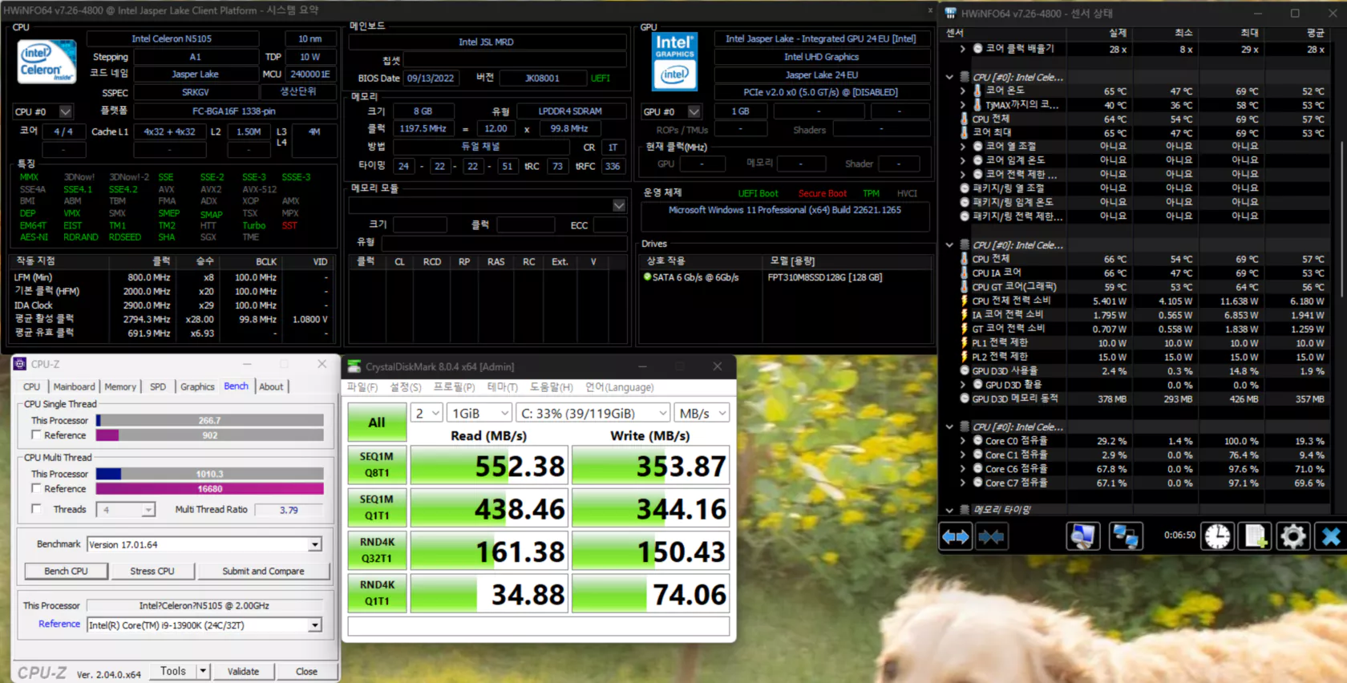Click the thermometer icon beside 코어 최대
This screenshot has width=1347, height=683.
(x=965, y=132)
